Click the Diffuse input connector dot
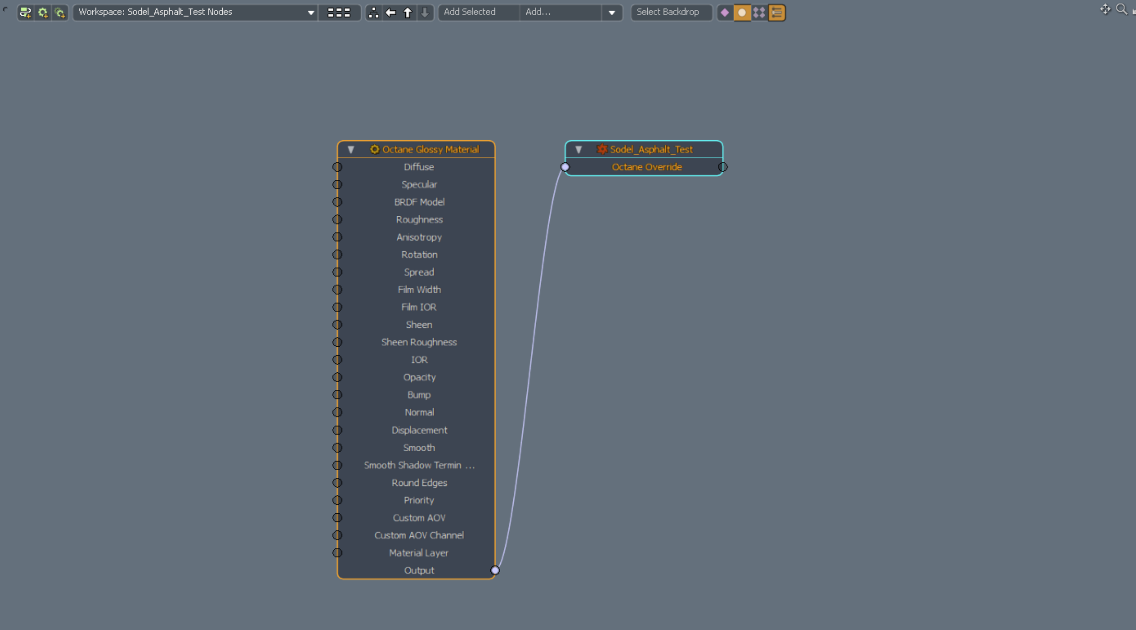The width and height of the screenshot is (1136, 630). (337, 167)
